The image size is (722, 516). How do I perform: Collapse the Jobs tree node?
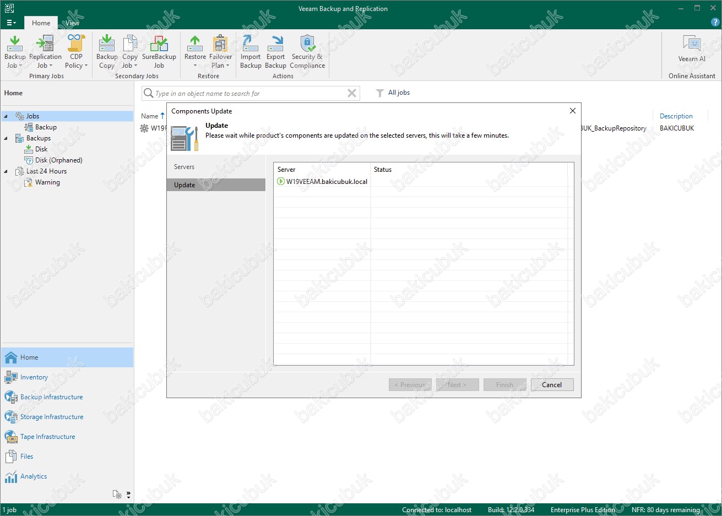click(x=6, y=116)
